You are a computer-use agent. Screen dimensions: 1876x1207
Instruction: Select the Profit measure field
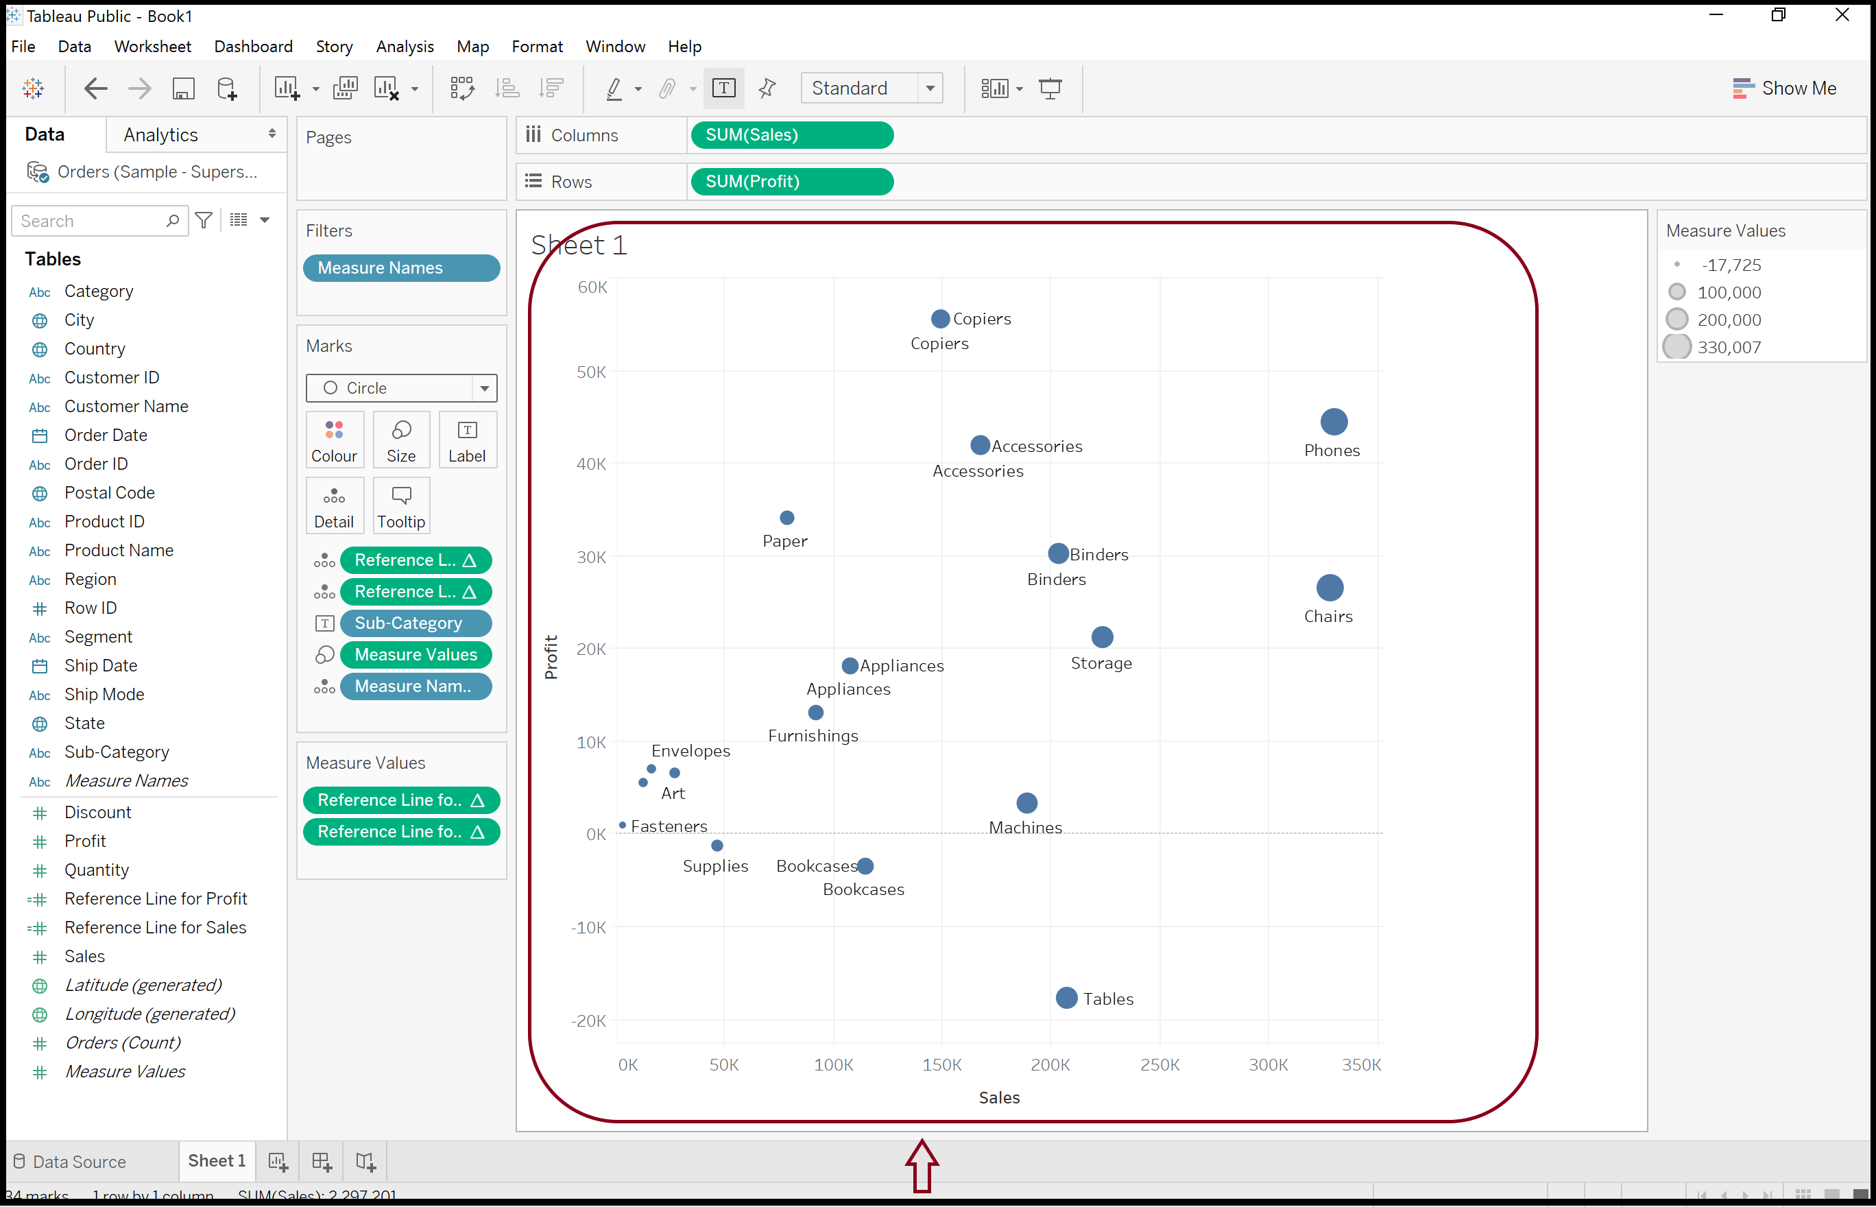[x=84, y=841]
